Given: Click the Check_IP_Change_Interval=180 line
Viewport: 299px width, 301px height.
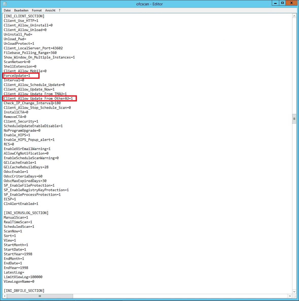Looking at the screenshot, I should 32,103.
